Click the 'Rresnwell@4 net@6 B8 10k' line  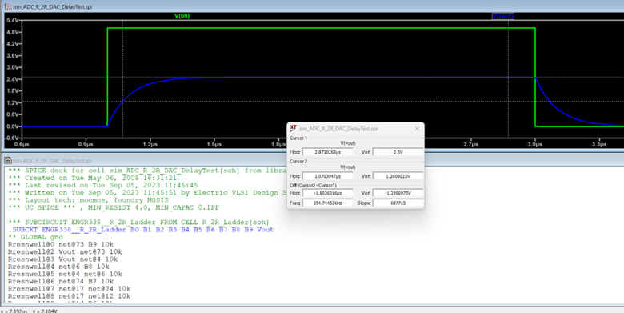pos(58,267)
